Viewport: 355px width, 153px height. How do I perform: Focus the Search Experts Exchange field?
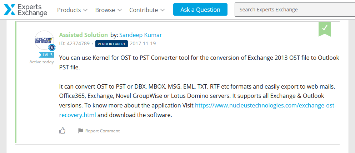[295, 10]
